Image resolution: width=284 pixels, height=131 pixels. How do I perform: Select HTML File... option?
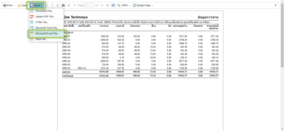tap(46, 22)
